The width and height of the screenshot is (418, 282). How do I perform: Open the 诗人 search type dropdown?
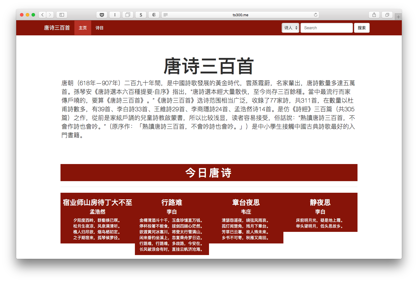(290, 28)
